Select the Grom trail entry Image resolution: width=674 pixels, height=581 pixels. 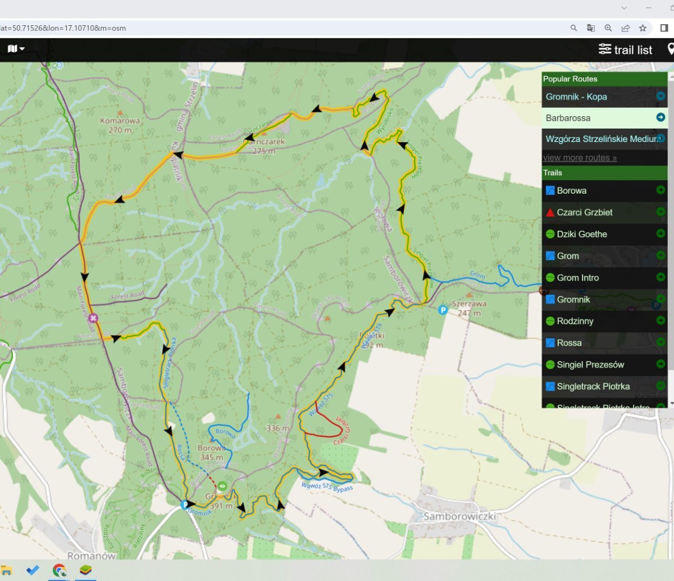click(x=568, y=256)
